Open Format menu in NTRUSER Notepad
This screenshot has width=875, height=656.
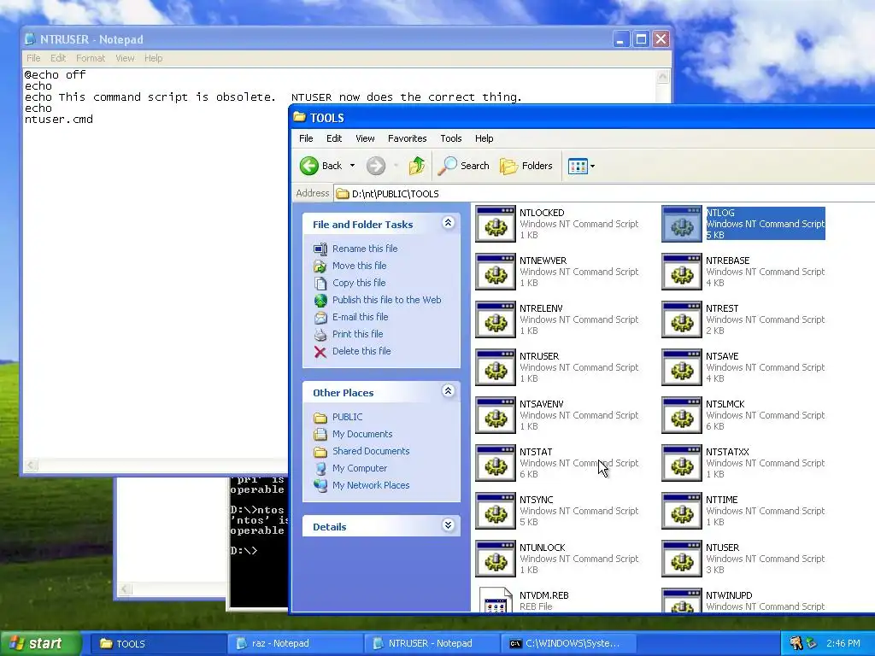(x=91, y=58)
